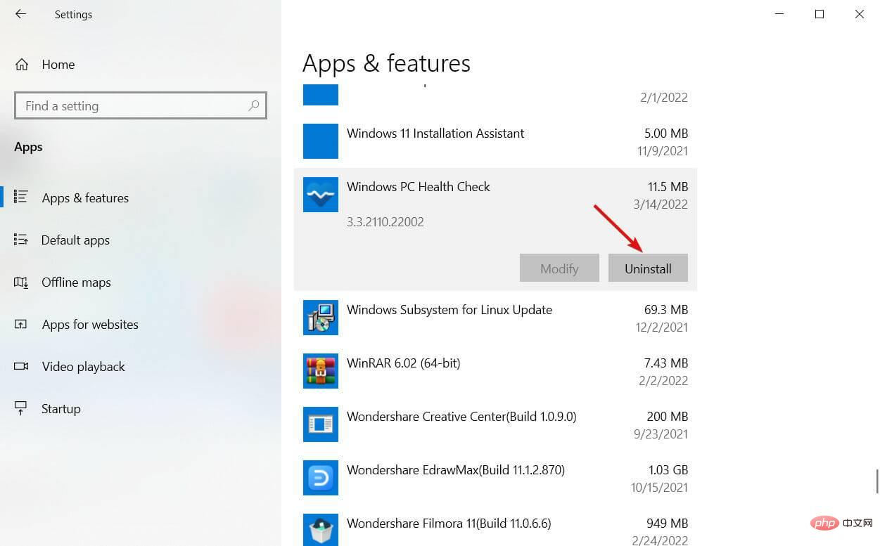Click the WinRAR app icon
The width and height of the screenshot is (880, 546).
pos(321,371)
